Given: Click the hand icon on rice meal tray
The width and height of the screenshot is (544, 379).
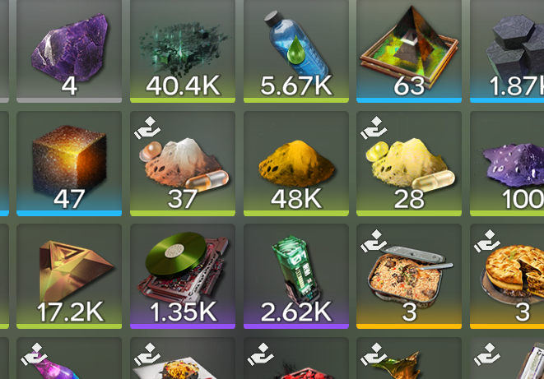Looking at the screenshot, I should click(374, 241).
